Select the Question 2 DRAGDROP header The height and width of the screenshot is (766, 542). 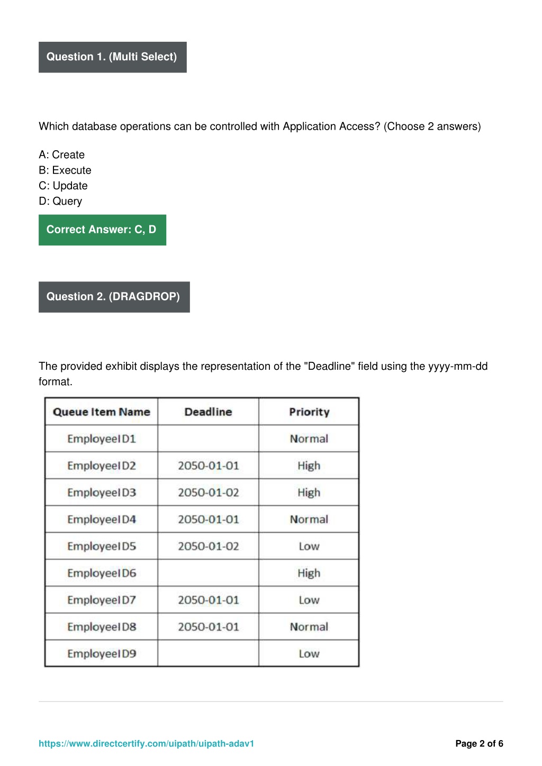click(114, 297)
